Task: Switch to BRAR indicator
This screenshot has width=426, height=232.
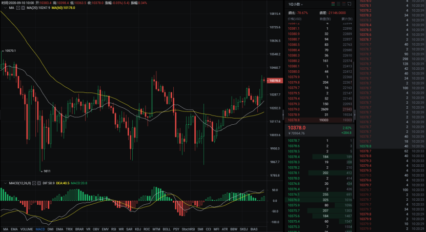Action: pos(79,229)
